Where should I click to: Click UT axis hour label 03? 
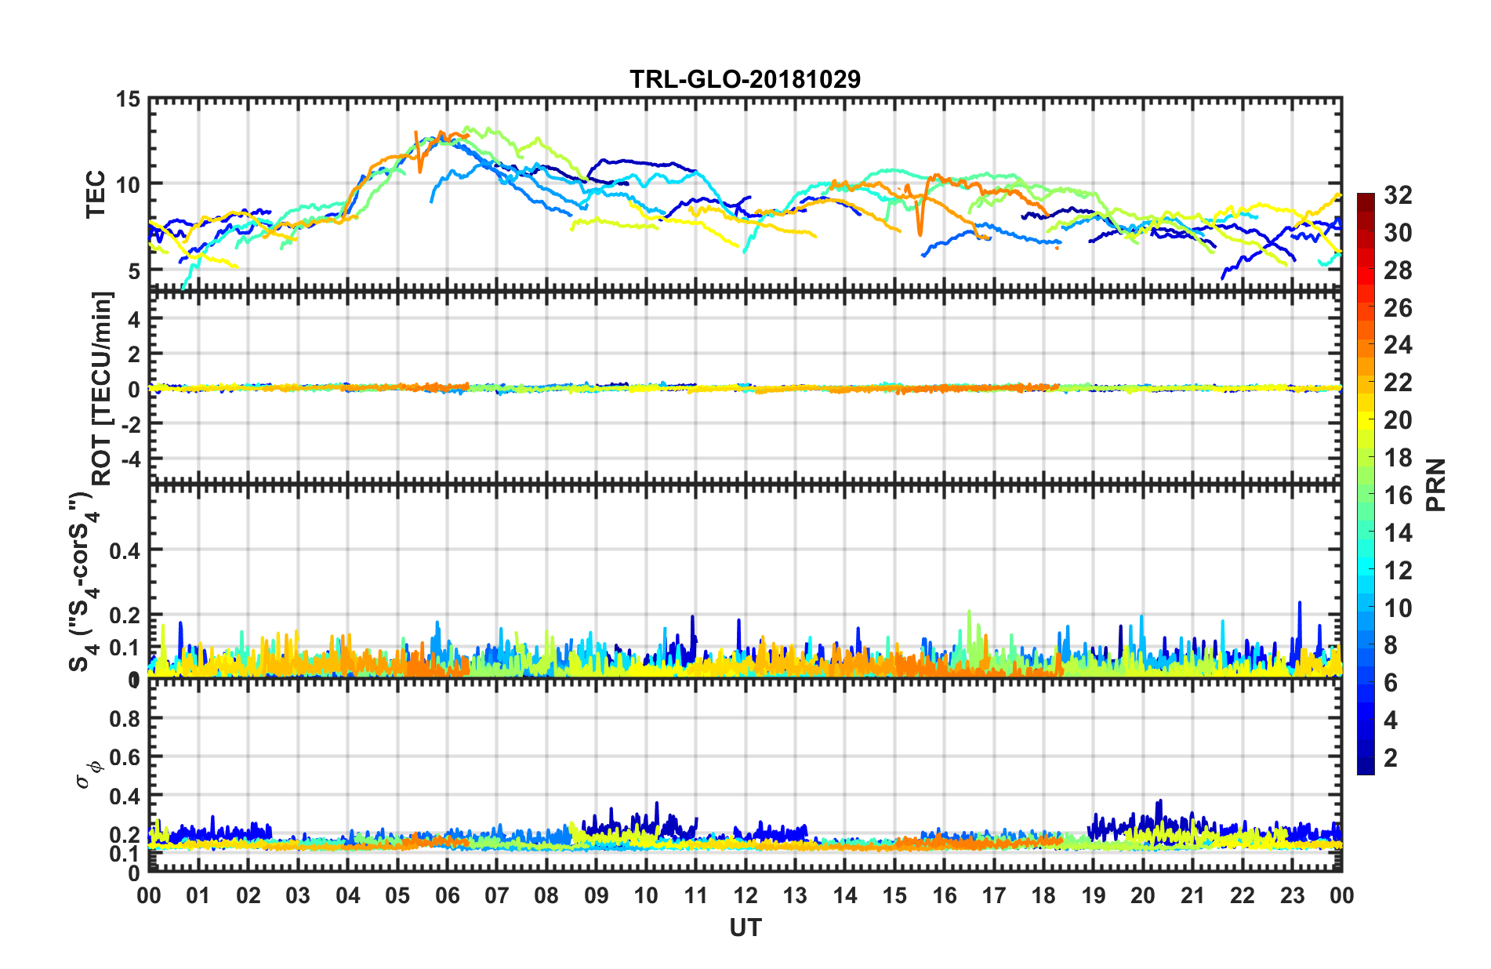point(298,895)
